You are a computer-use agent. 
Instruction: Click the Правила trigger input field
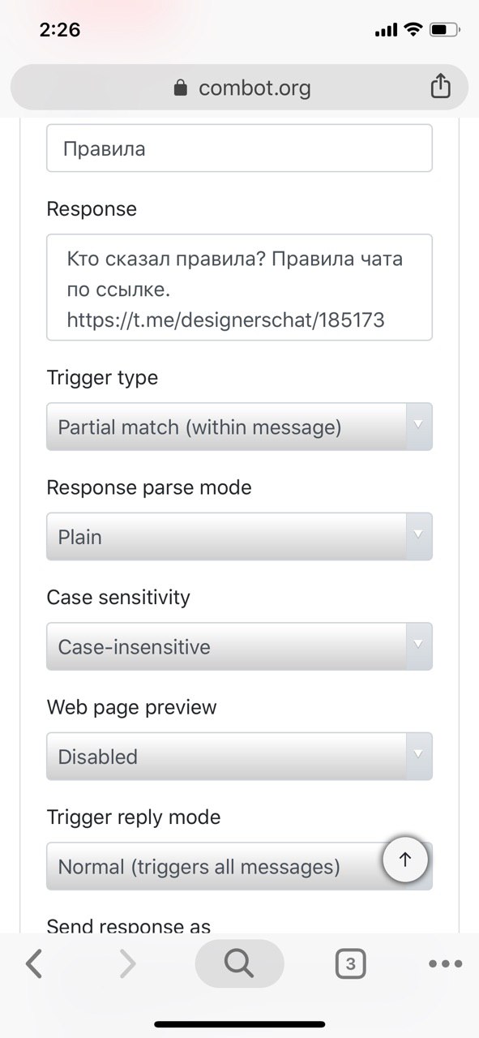click(239, 148)
